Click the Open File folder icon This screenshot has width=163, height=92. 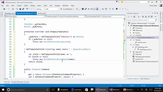(x=17, y=9)
